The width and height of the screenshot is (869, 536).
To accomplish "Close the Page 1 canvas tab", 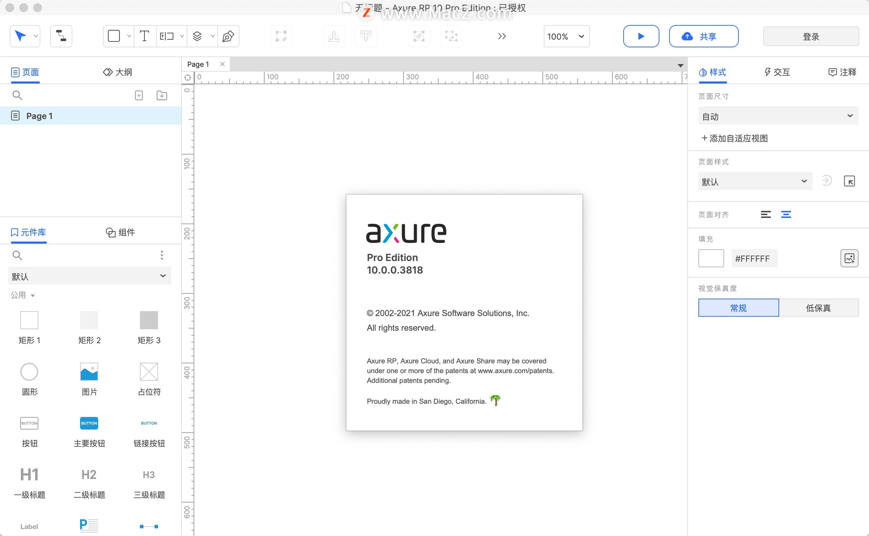I will 222,64.
